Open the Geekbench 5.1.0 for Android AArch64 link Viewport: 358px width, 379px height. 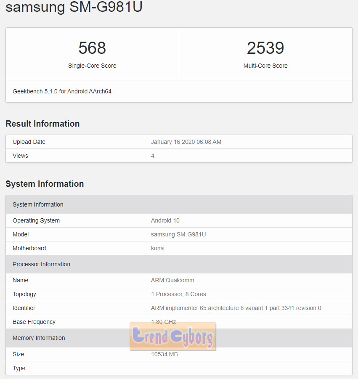61,91
